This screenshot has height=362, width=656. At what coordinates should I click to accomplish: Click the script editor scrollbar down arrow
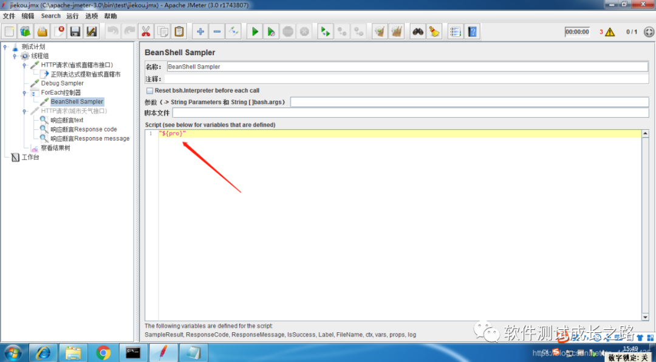(645, 317)
